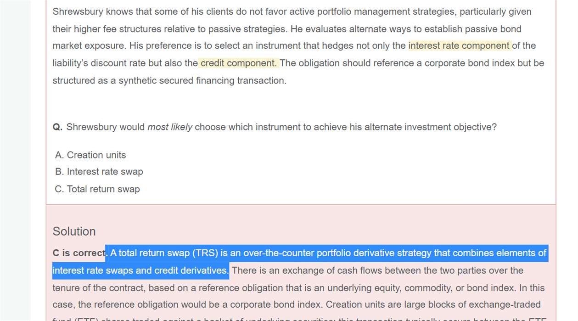Image resolution: width=578 pixels, height=321 pixels.
Task: Pick answer C, Total return swap
Action: [x=97, y=189]
